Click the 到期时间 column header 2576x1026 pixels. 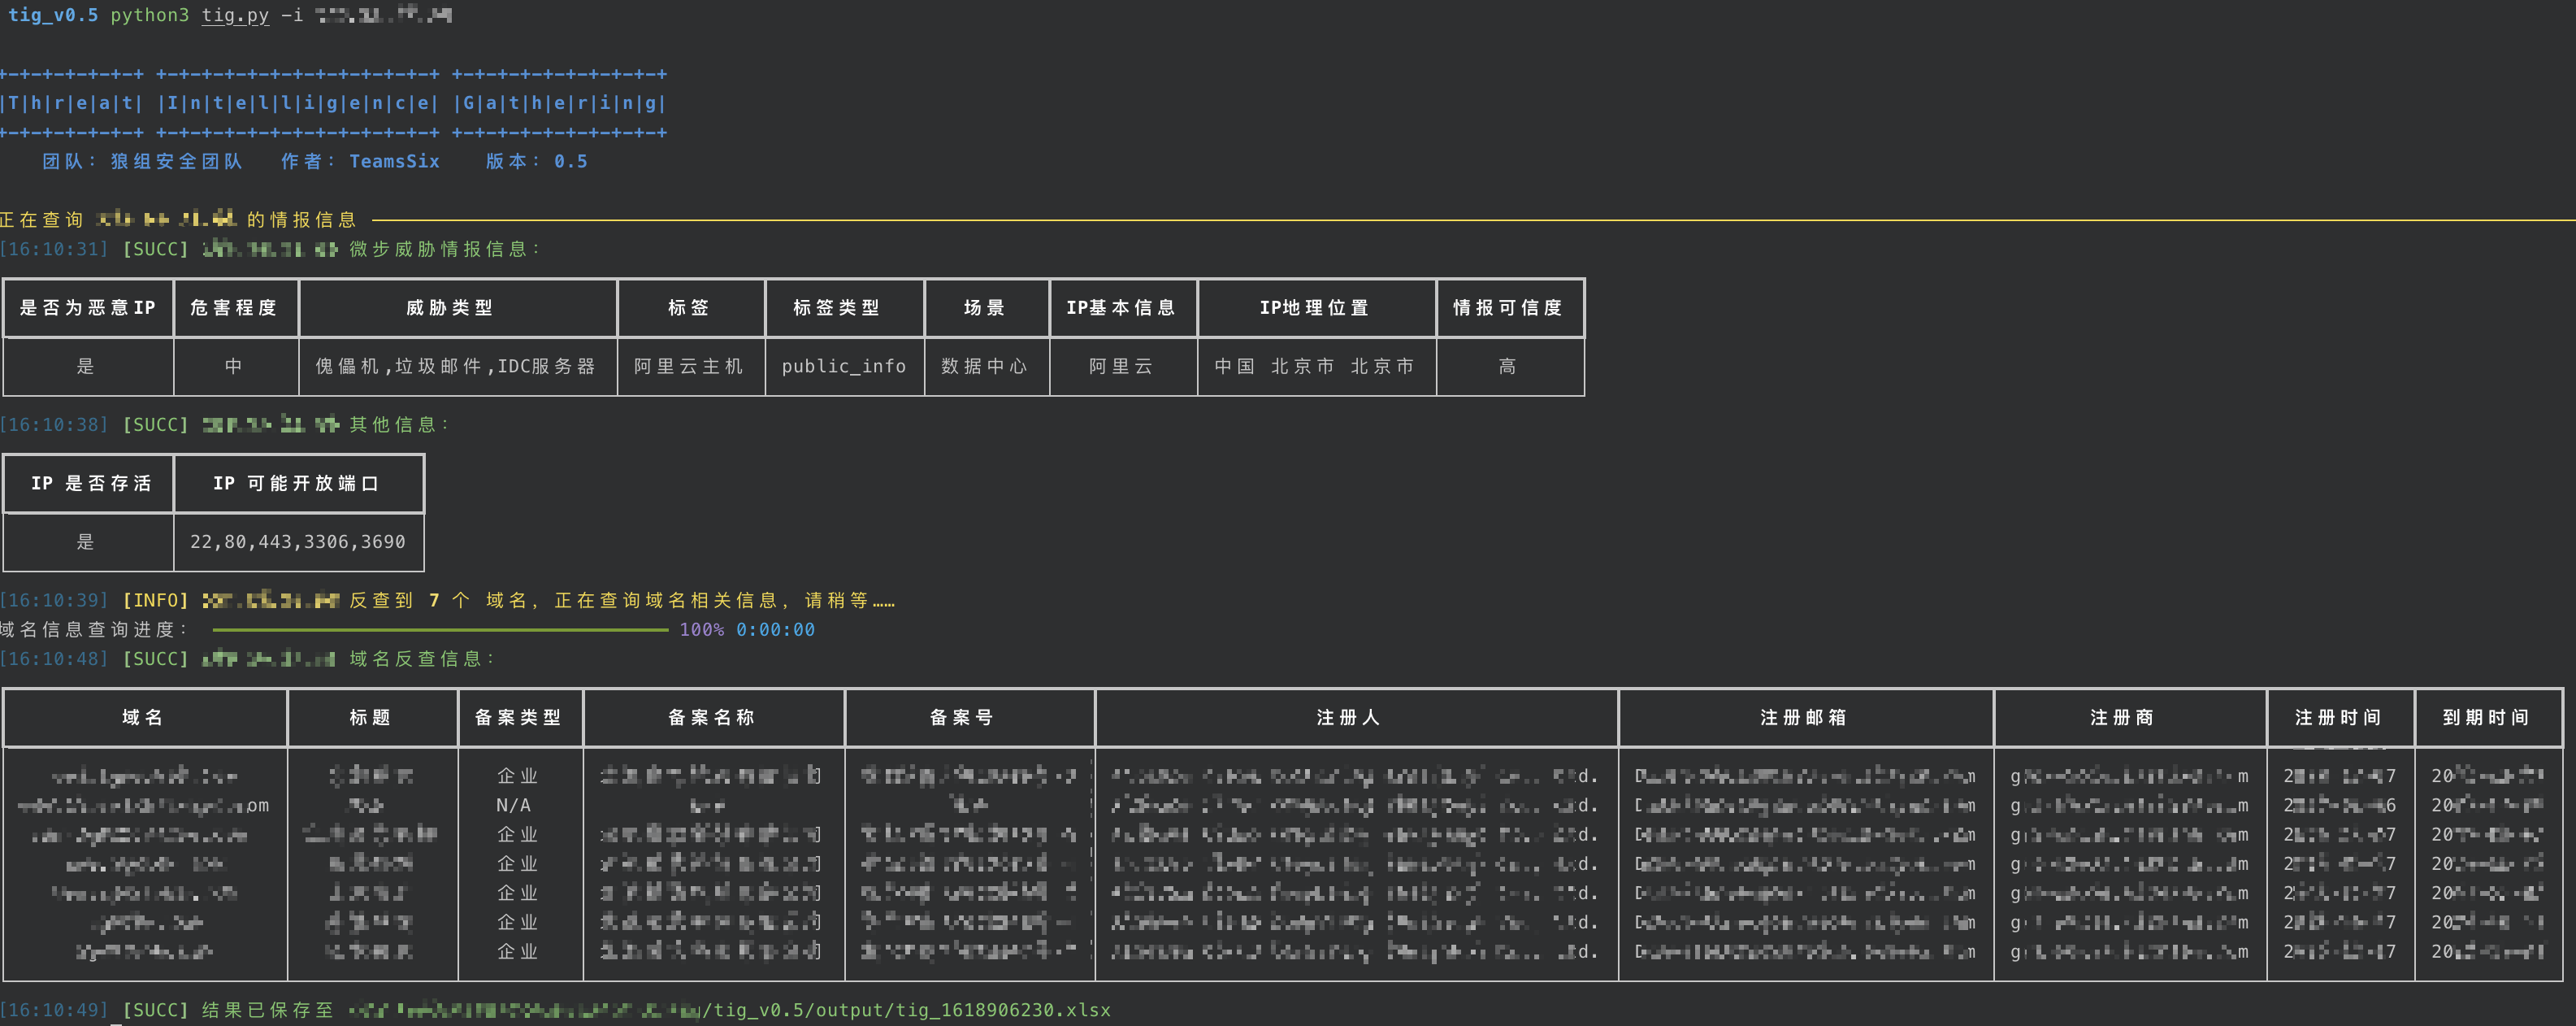click(2485, 717)
